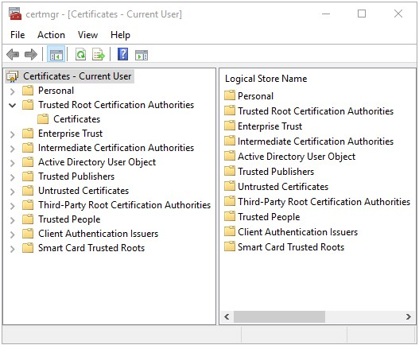Open the File menu
This screenshot has width=419, height=345.
pyautogui.click(x=17, y=35)
